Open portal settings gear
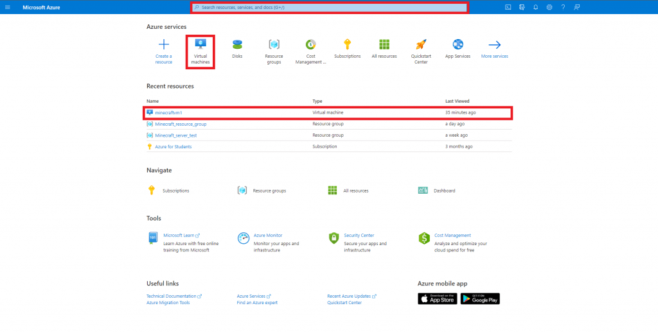The width and height of the screenshot is (658, 333). [549, 7]
